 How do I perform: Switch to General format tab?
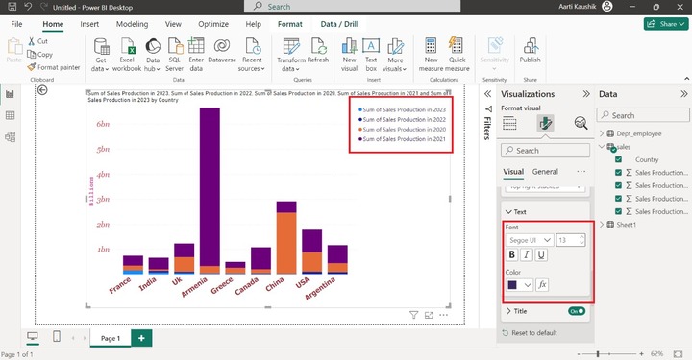(x=545, y=172)
